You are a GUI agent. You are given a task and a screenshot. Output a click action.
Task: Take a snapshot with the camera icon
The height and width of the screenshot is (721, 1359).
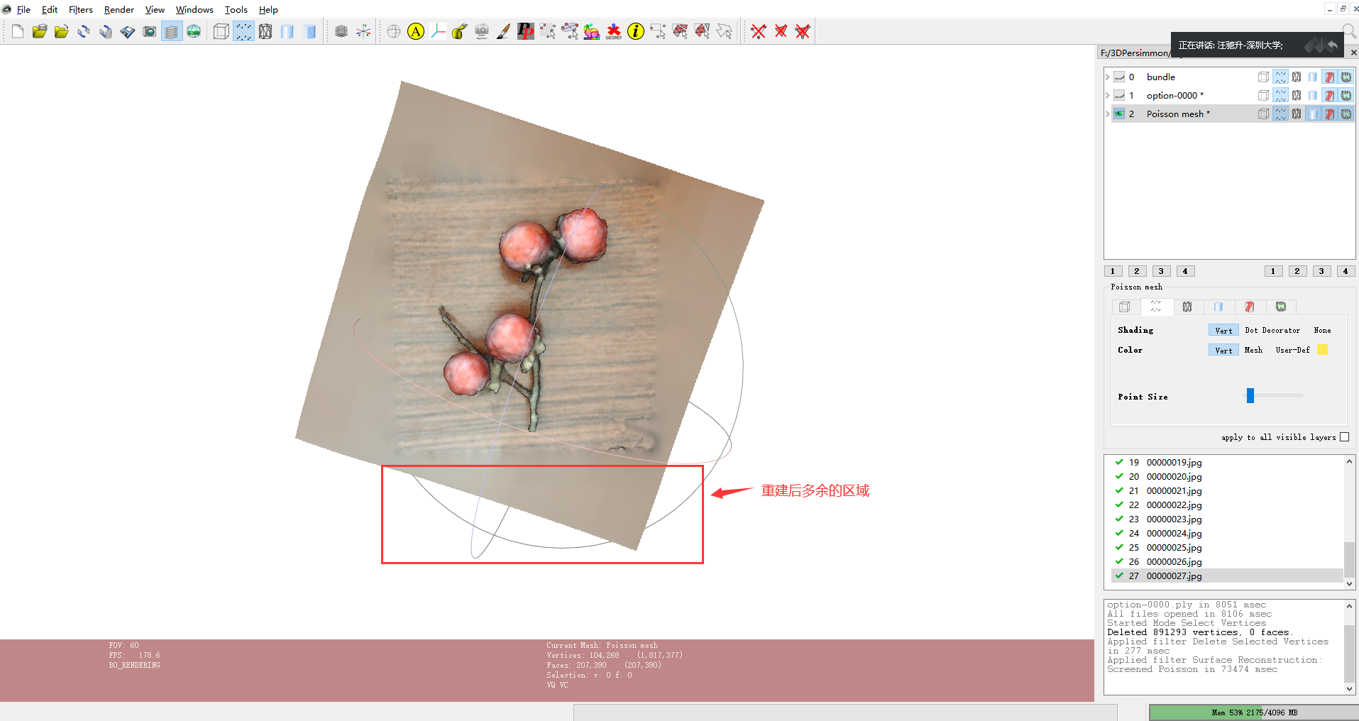coord(150,31)
